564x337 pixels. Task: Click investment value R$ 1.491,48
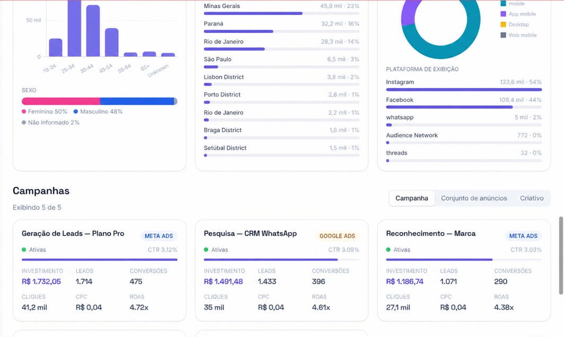pyautogui.click(x=223, y=281)
